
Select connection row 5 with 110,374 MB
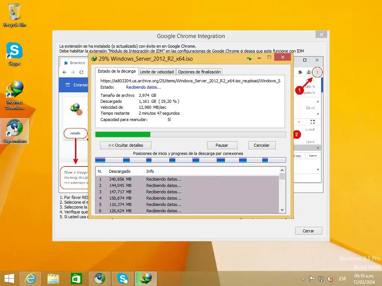tap(187, 204)
